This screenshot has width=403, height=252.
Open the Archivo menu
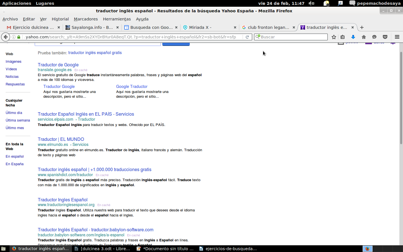click(x=10, y=19)
